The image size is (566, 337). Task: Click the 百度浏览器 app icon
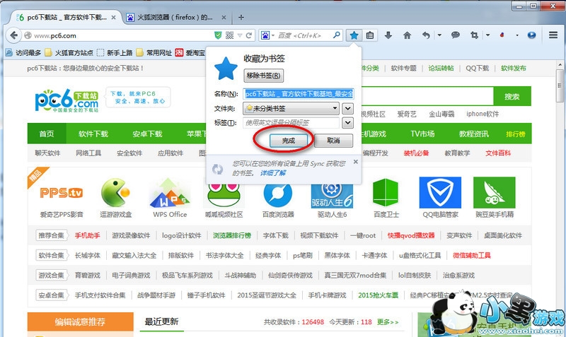[278, 195]
